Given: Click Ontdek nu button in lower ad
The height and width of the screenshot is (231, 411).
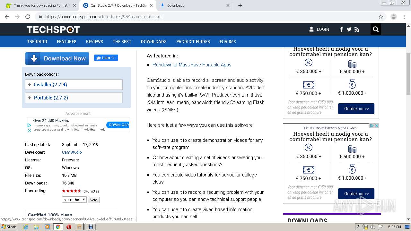Looking at the screenshot, I should [356, 194].
